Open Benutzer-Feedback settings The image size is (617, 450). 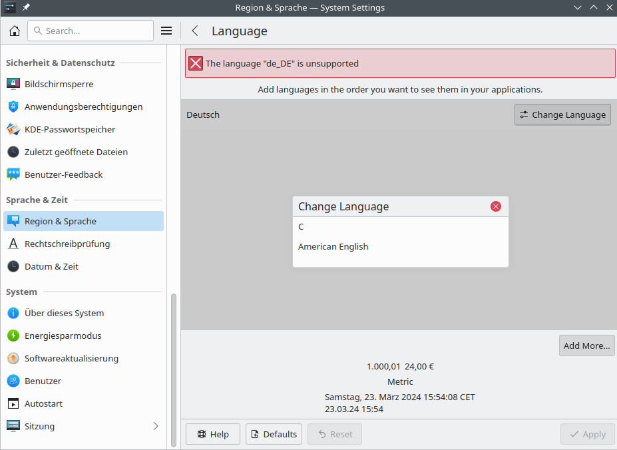pos(83,174)
